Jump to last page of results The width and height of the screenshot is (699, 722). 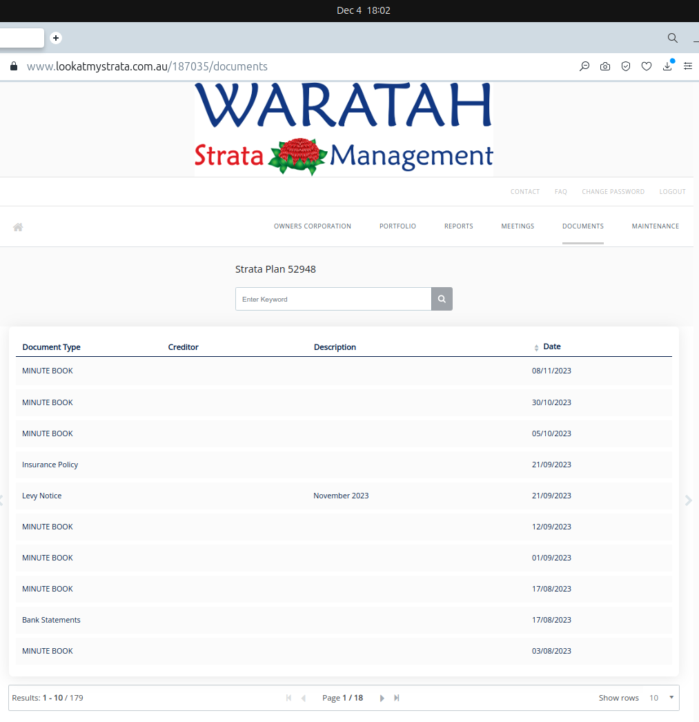click(397, 698)
